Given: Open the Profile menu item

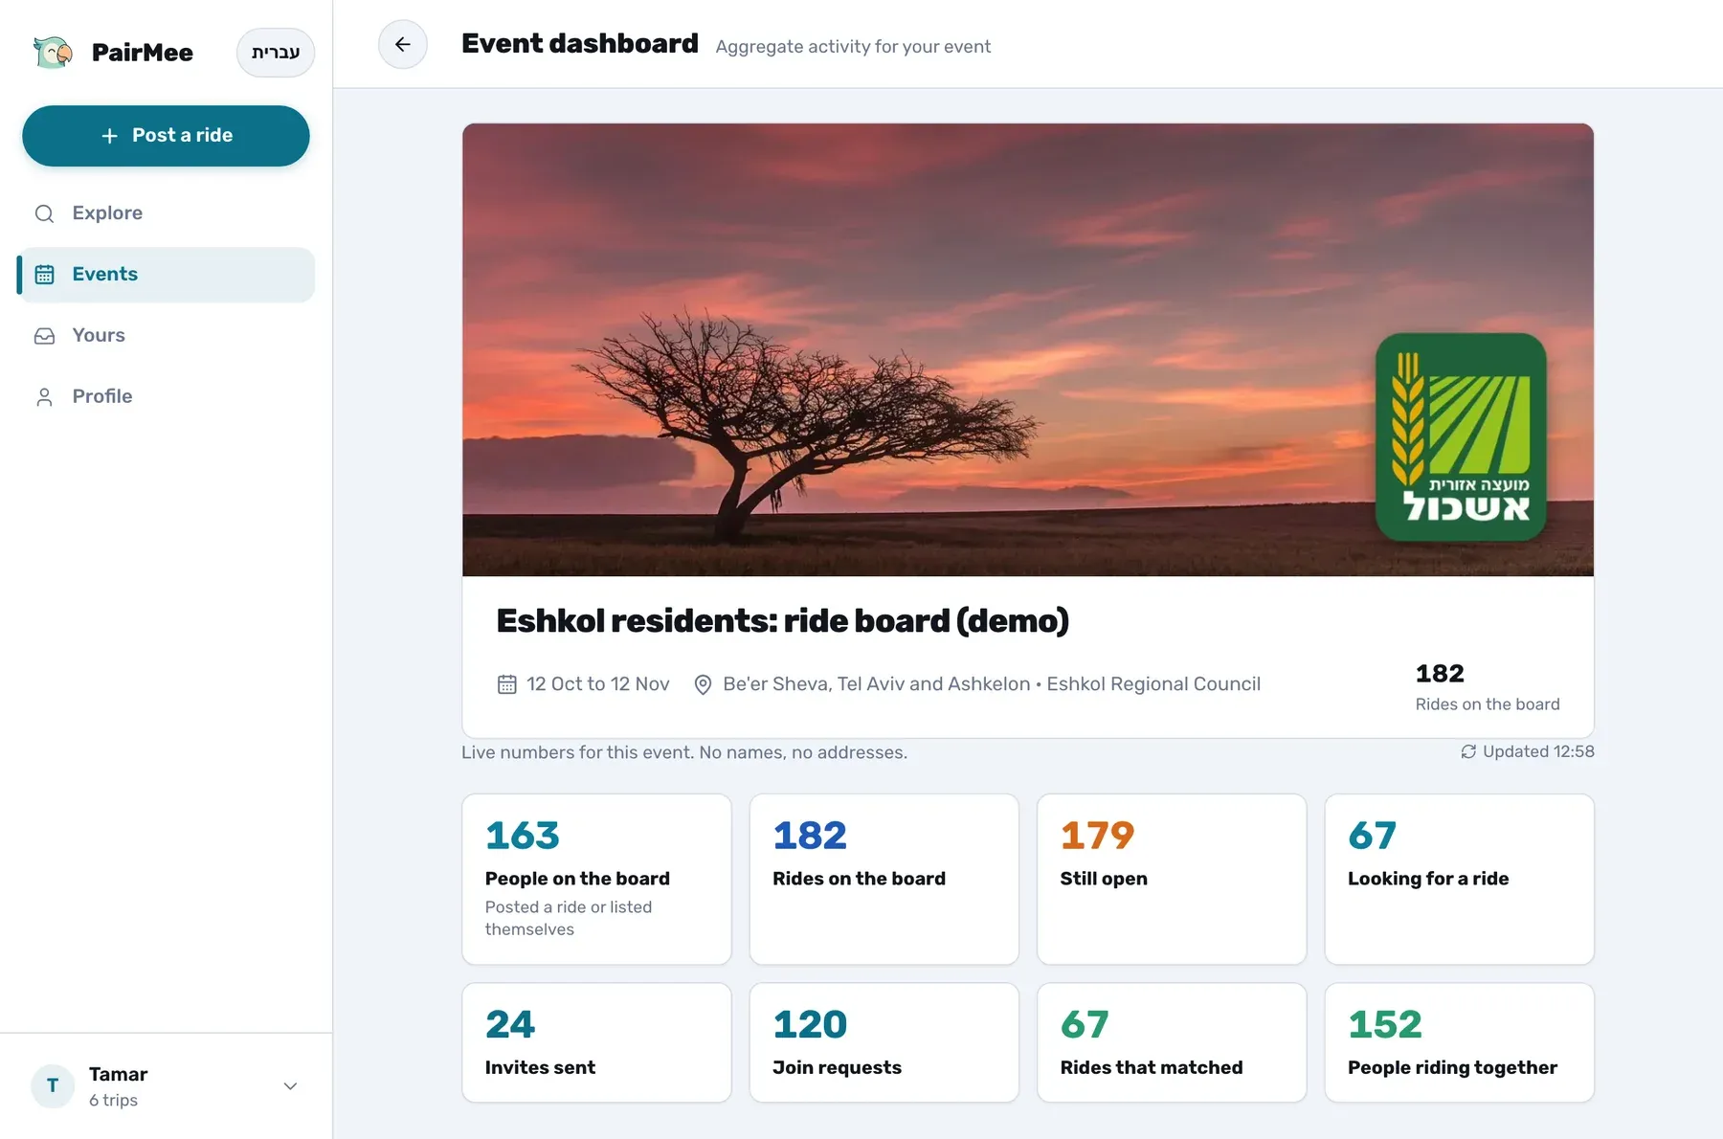Looking at the screenshot, I should (166, 397).
